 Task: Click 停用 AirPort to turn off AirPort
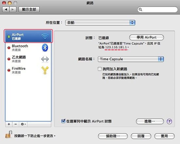(147, 37)
